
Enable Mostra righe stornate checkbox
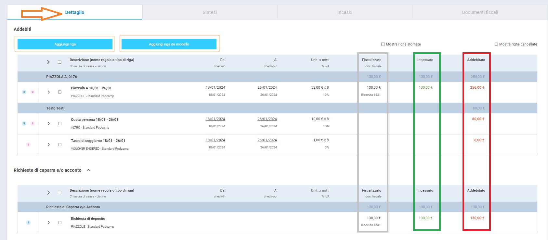click(x=383, y=44)
